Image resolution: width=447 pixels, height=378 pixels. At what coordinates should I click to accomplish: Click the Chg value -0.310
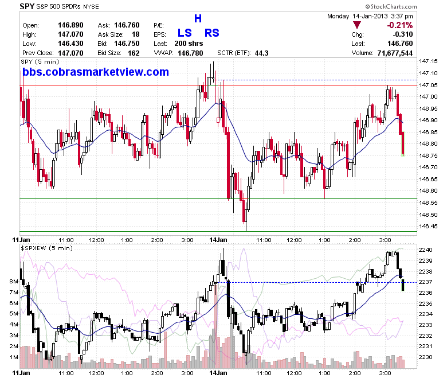(x=403, y=34)
